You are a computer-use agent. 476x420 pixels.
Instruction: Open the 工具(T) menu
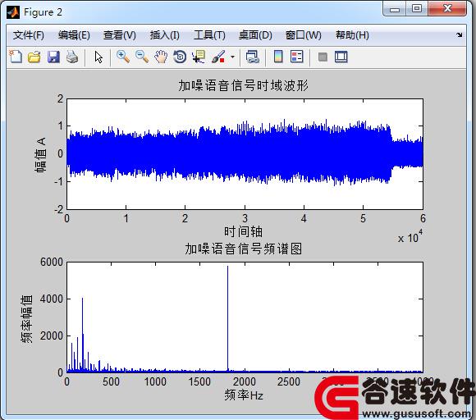(209, 35)
